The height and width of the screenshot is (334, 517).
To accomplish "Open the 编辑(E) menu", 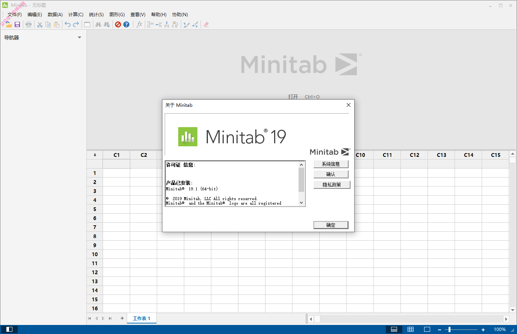I will [x=35, y=15].
